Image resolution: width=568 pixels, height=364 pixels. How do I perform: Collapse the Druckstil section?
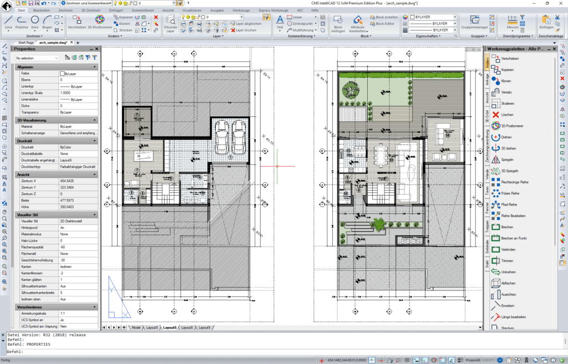tap(95, 141)
